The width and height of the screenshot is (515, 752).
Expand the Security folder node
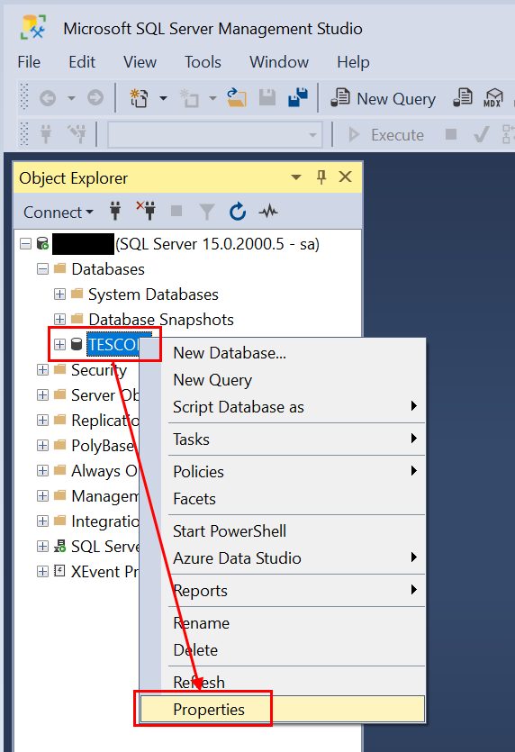click(x=42, y=370)
